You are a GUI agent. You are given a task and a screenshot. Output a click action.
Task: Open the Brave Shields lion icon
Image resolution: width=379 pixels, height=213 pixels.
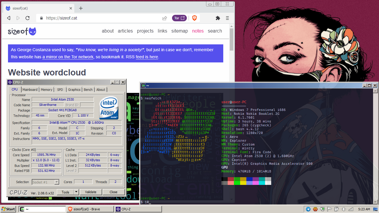click(195, 18)
